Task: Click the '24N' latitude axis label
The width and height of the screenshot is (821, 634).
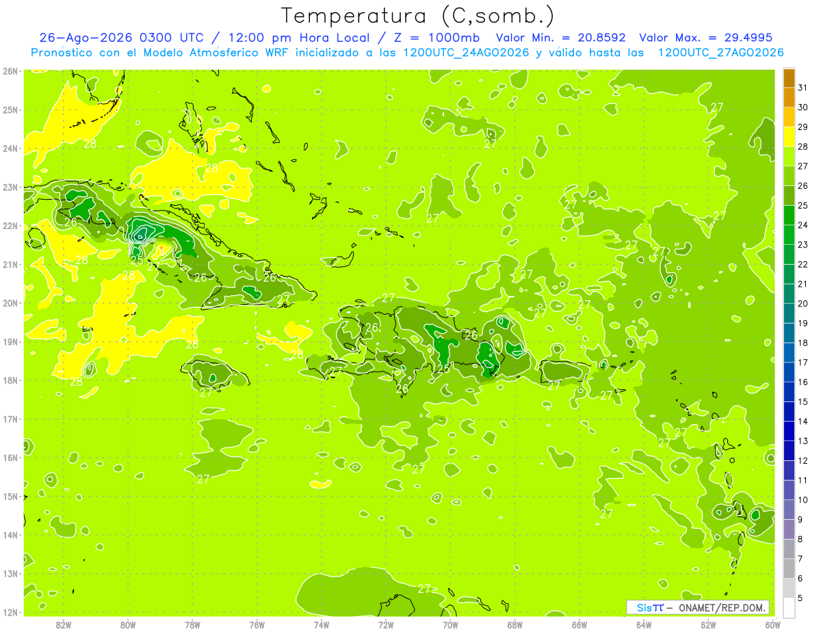Action: (10, 148)
